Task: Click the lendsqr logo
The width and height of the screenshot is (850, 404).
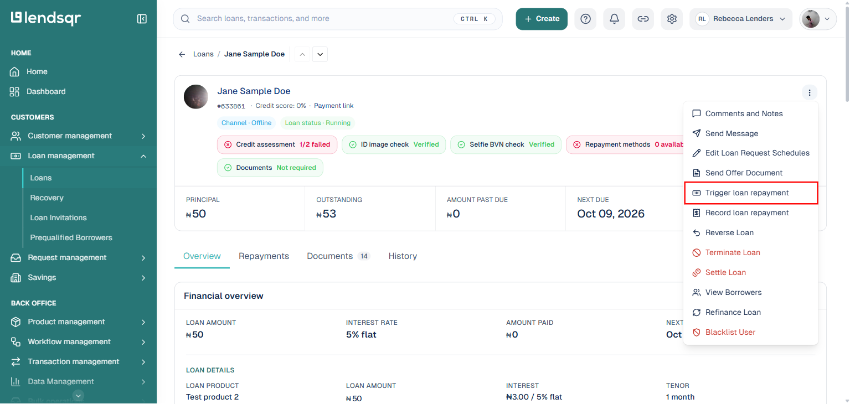Action: (46, 18)
